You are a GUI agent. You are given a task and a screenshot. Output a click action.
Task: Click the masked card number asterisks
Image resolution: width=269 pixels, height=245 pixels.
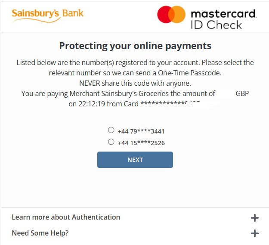point(163,103)
